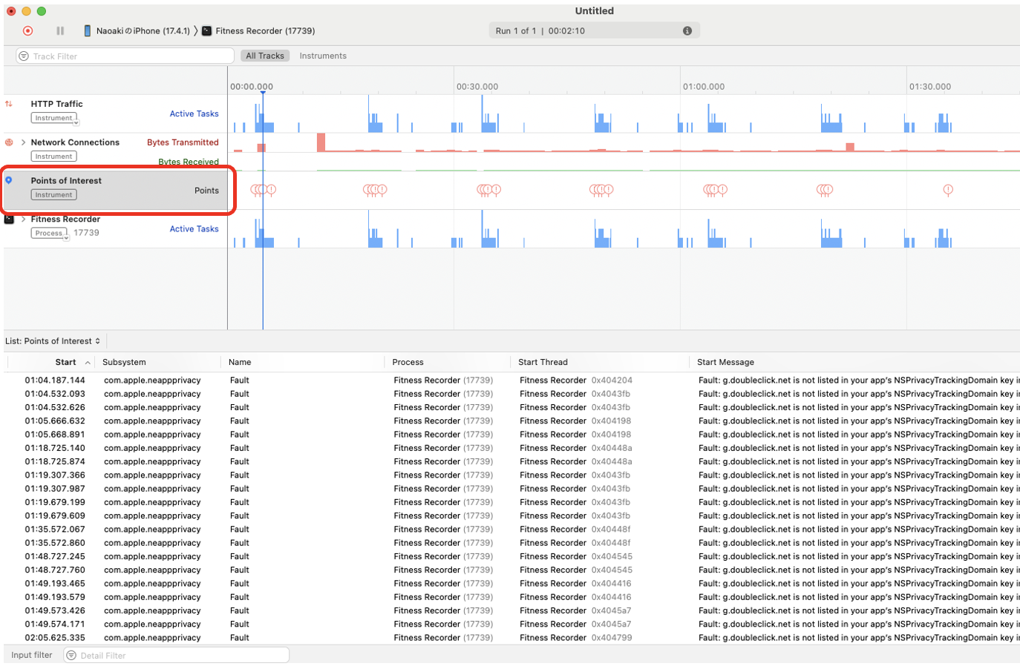1020x672 pixels.
Task: Switch to Instruments view
Action: tap(323, 56)
